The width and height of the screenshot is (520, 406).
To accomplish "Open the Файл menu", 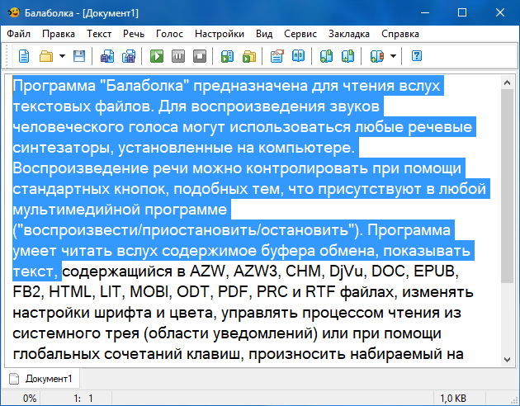I will (19, 34).
